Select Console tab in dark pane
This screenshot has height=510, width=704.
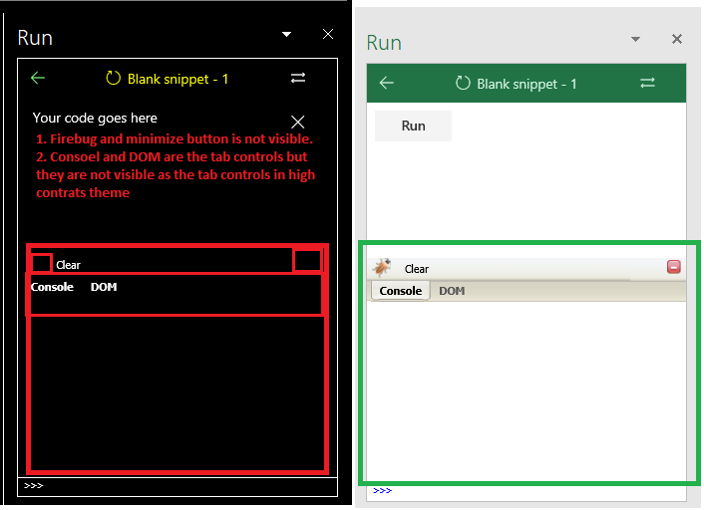[52, 287]
